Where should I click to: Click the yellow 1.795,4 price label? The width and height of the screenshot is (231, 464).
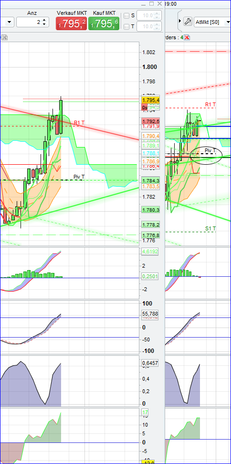pos(151,100)
